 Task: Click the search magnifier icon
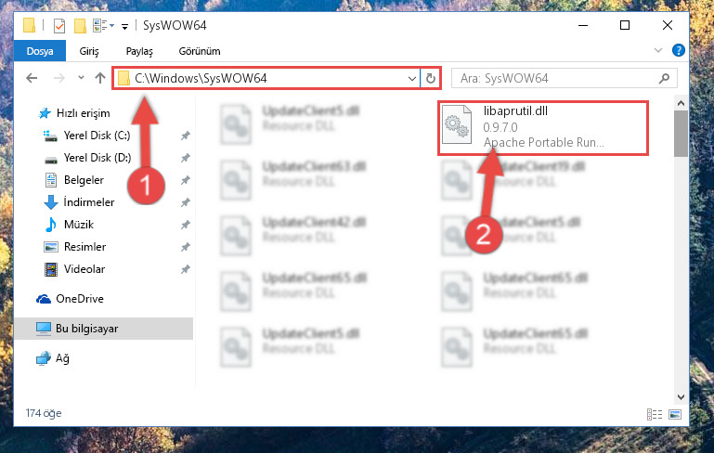(x=664, y=78)
